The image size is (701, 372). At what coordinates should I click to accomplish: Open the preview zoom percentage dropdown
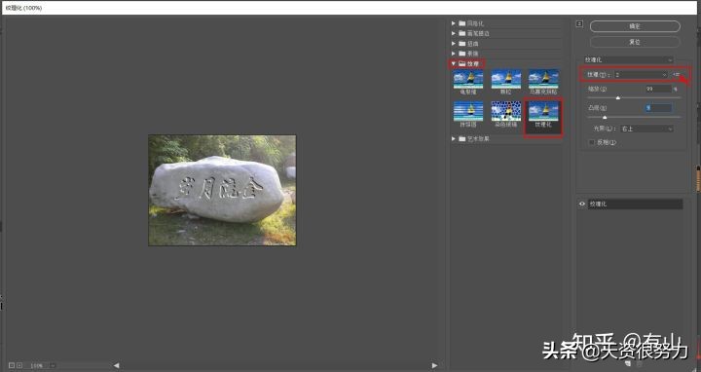click(x=53, y=365)
